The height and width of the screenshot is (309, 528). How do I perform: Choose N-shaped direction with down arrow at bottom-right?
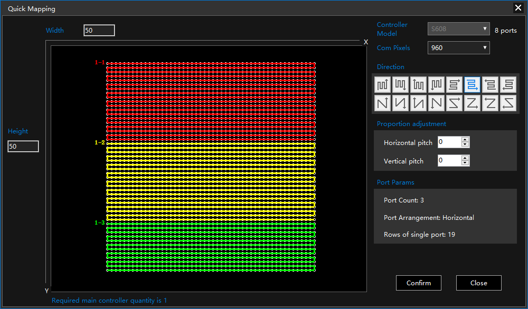tap(400, 103)
